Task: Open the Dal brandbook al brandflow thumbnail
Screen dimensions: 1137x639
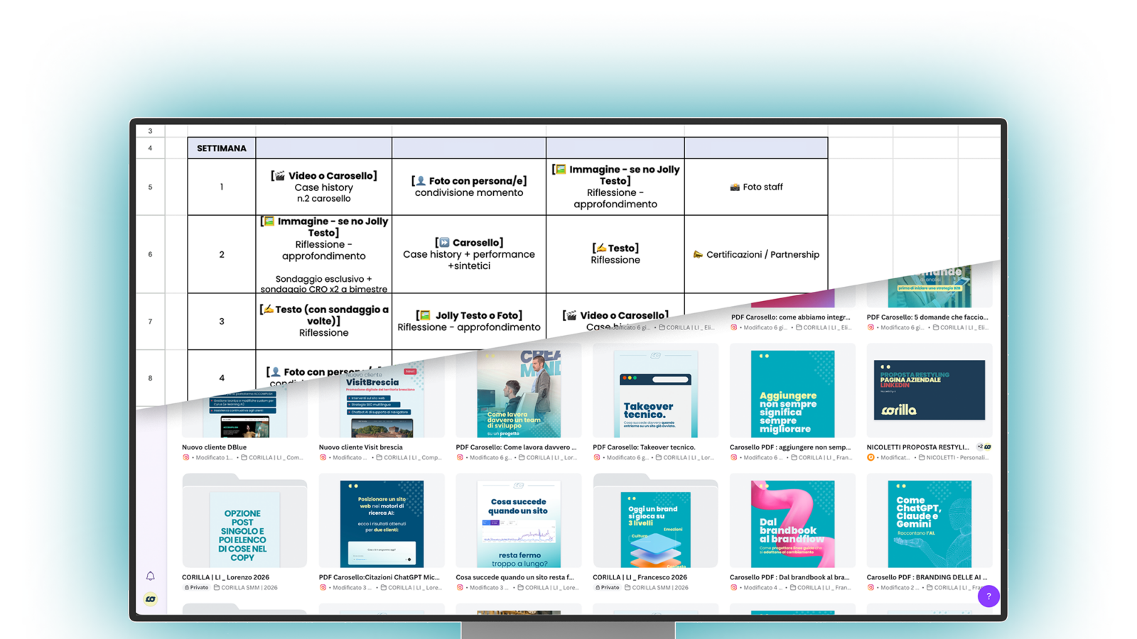Action: pyautogui.click(x=792, y=524)
